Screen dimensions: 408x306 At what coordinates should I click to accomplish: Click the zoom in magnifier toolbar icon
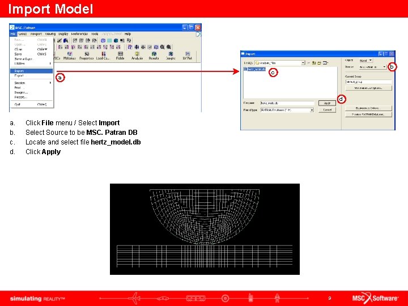tap(169, 47)
